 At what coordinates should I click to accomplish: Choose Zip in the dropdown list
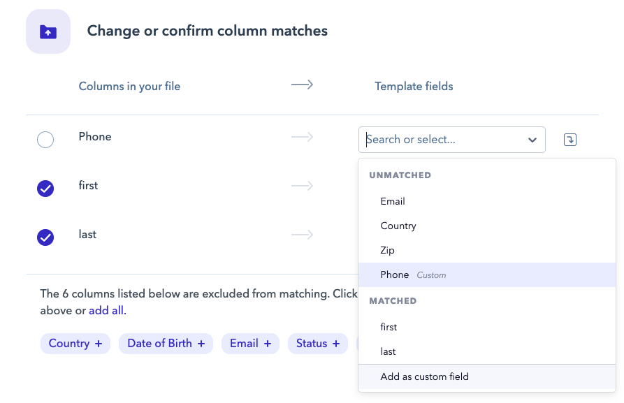[x=389, y=250]
